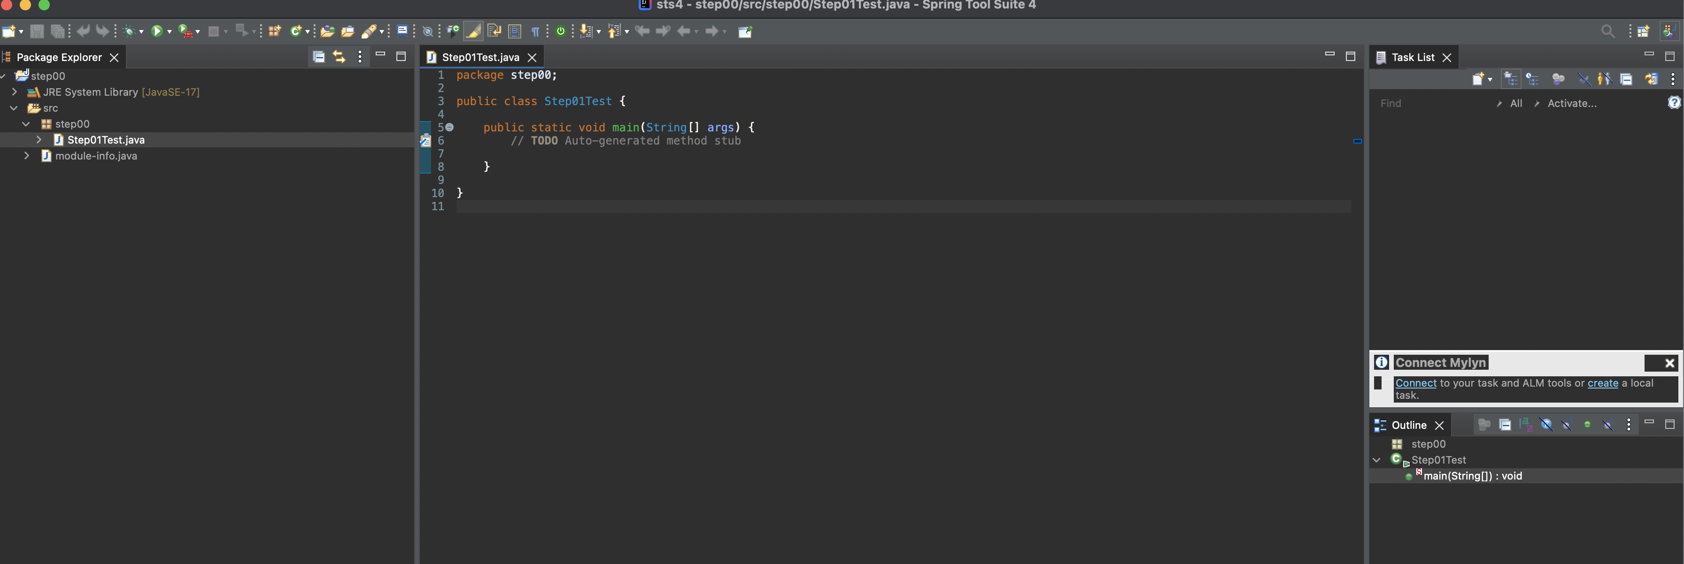Toggle Link with Editor in Package Explorer
1684x564 pixels.
pos(339,57)
